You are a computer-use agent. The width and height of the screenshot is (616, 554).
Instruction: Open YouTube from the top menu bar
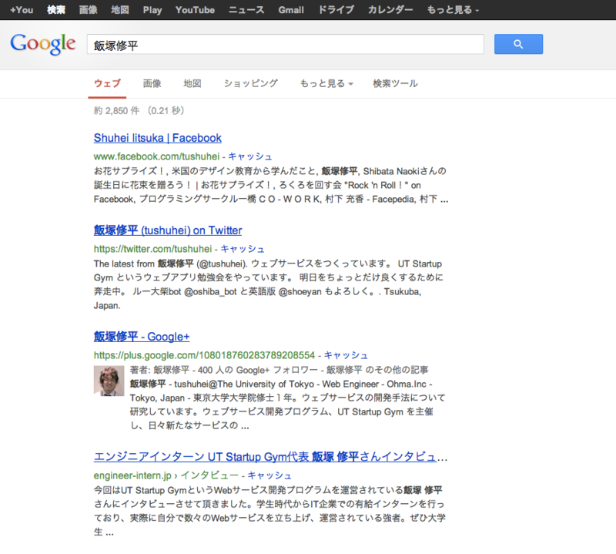(x=194, y=10)
